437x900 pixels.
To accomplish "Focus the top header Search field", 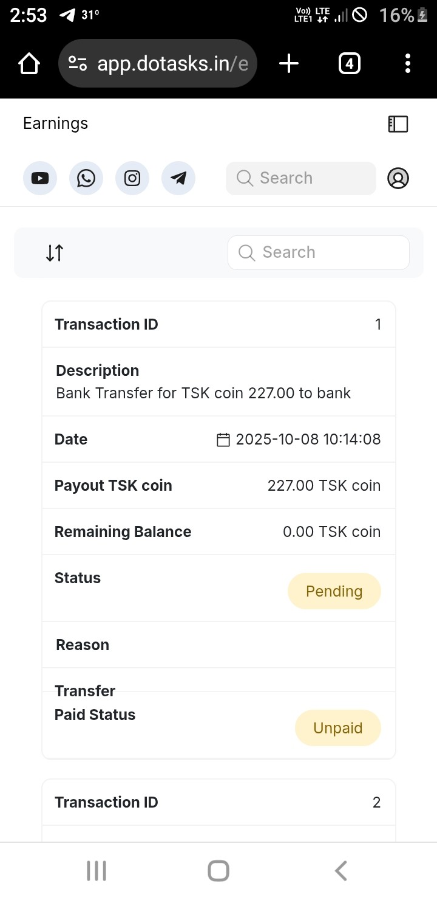I will coord(301,178).
